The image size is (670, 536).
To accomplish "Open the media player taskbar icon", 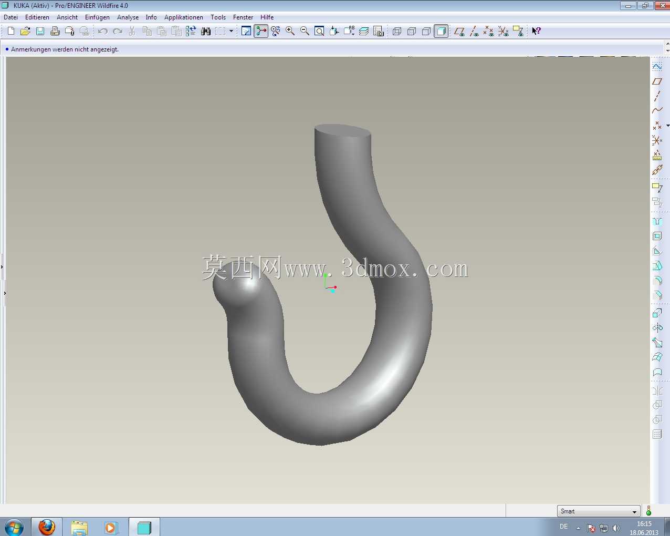I will (110, 527).
